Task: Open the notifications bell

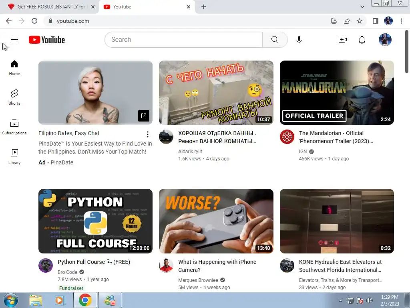Action: [362, 40]
